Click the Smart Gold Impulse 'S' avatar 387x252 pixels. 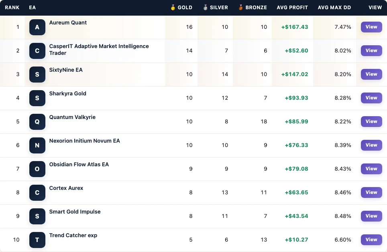pos(37,216)
